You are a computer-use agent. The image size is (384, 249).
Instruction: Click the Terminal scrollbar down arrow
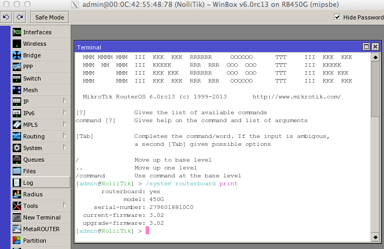click(x=375, y=237)
